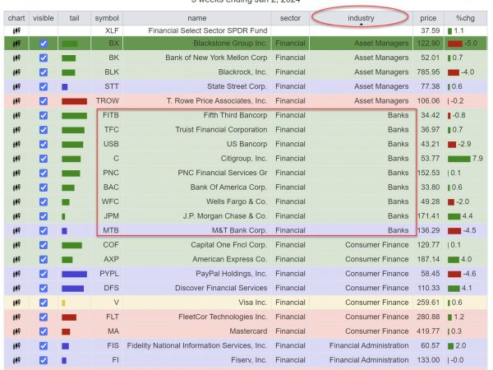Open chart icon for Visa row
The image size is (493, 370).
pyautogui.click(x=16, y=303)
